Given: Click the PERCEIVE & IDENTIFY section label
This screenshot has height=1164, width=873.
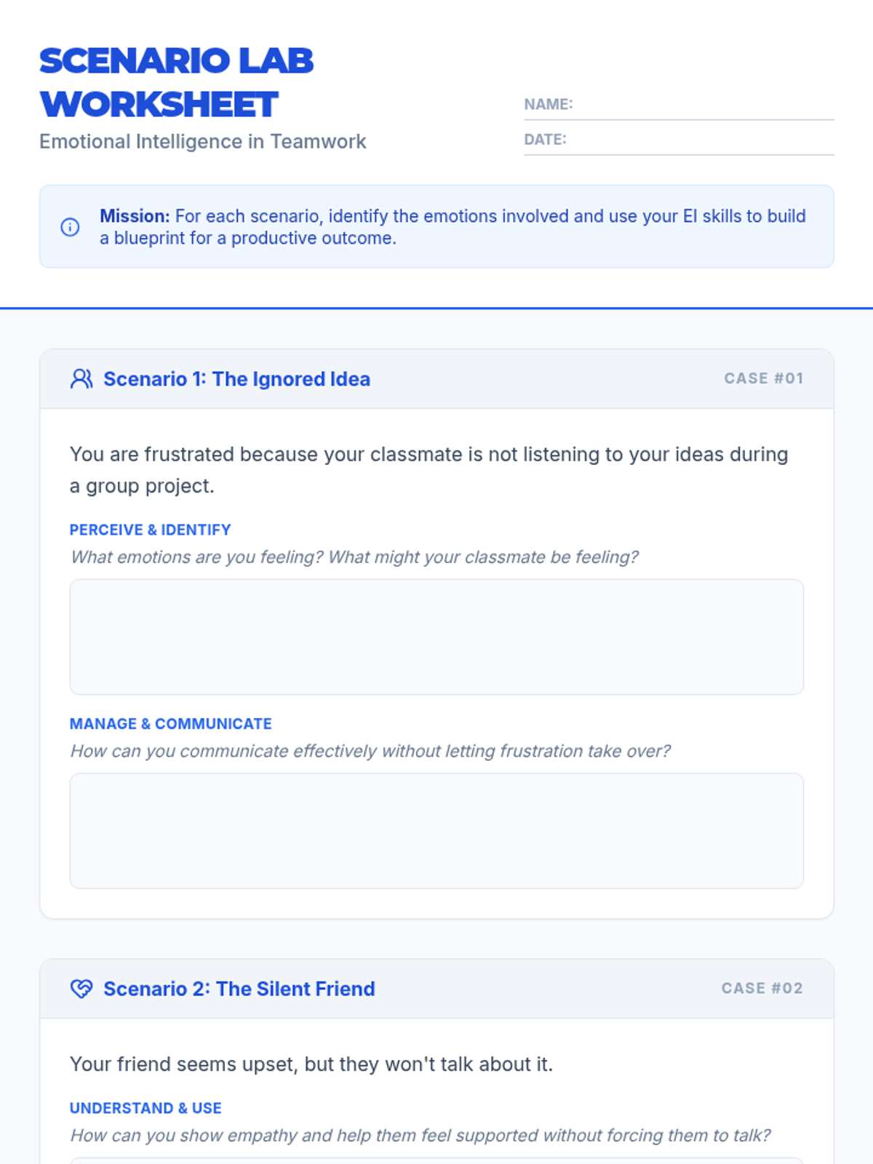Looking at the screenshot, I should pos(150,530).
